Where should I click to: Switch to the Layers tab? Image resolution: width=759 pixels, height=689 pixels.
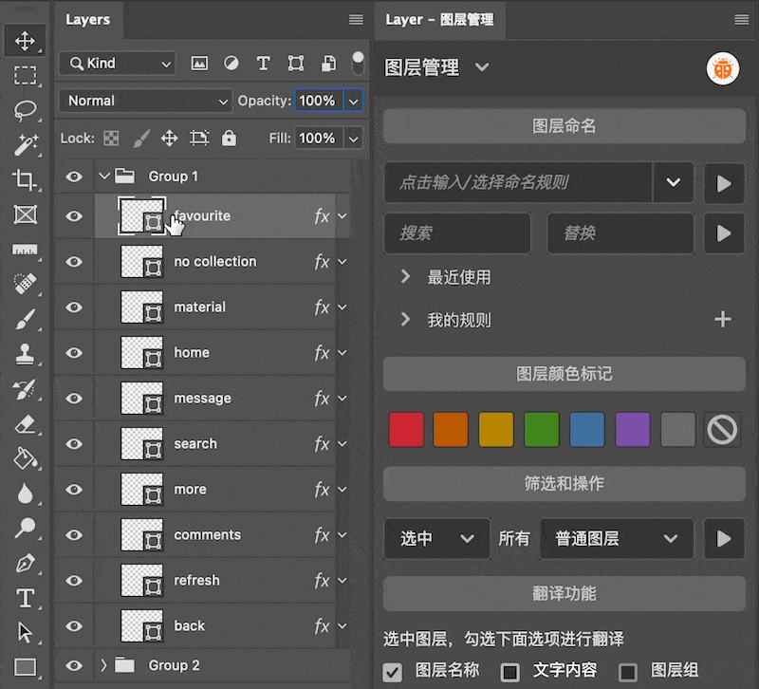[x=87, y=20]
